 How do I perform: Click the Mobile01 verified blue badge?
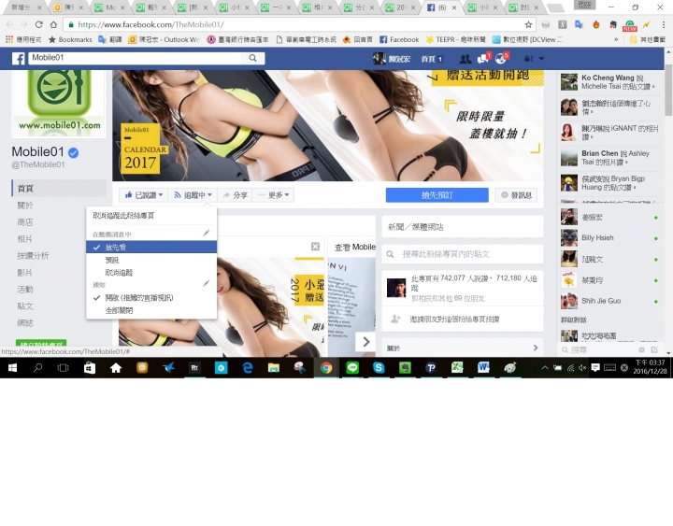tap(74, 152)
